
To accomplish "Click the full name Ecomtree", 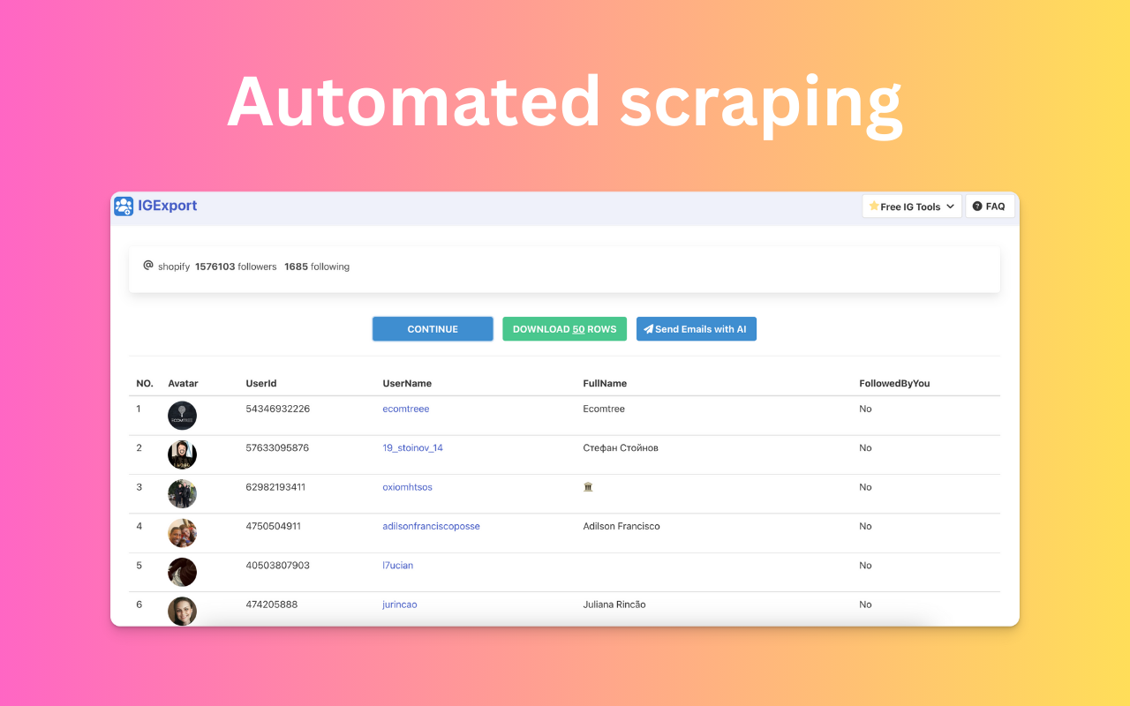I will pyautogui.click(x=604, y=409).
